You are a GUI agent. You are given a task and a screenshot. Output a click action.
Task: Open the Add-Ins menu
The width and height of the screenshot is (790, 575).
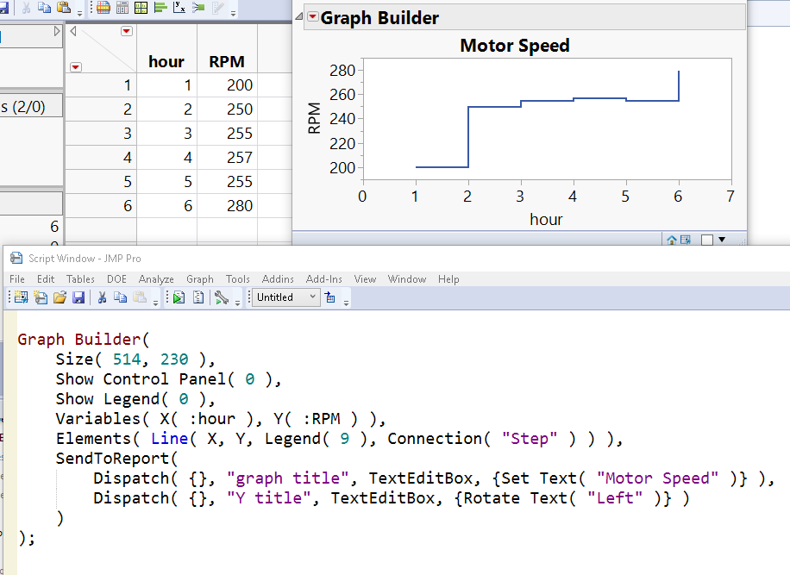click(x=324, y=279)
